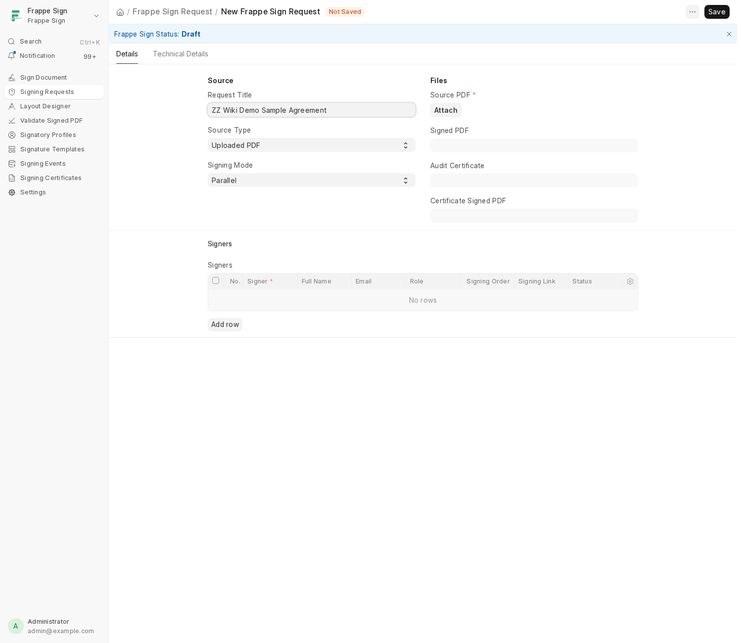Click the Administrator avatar
The image size is (742, 643).
(16, 626)
